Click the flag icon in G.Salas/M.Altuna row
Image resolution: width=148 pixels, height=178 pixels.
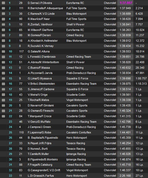(3, 51)
